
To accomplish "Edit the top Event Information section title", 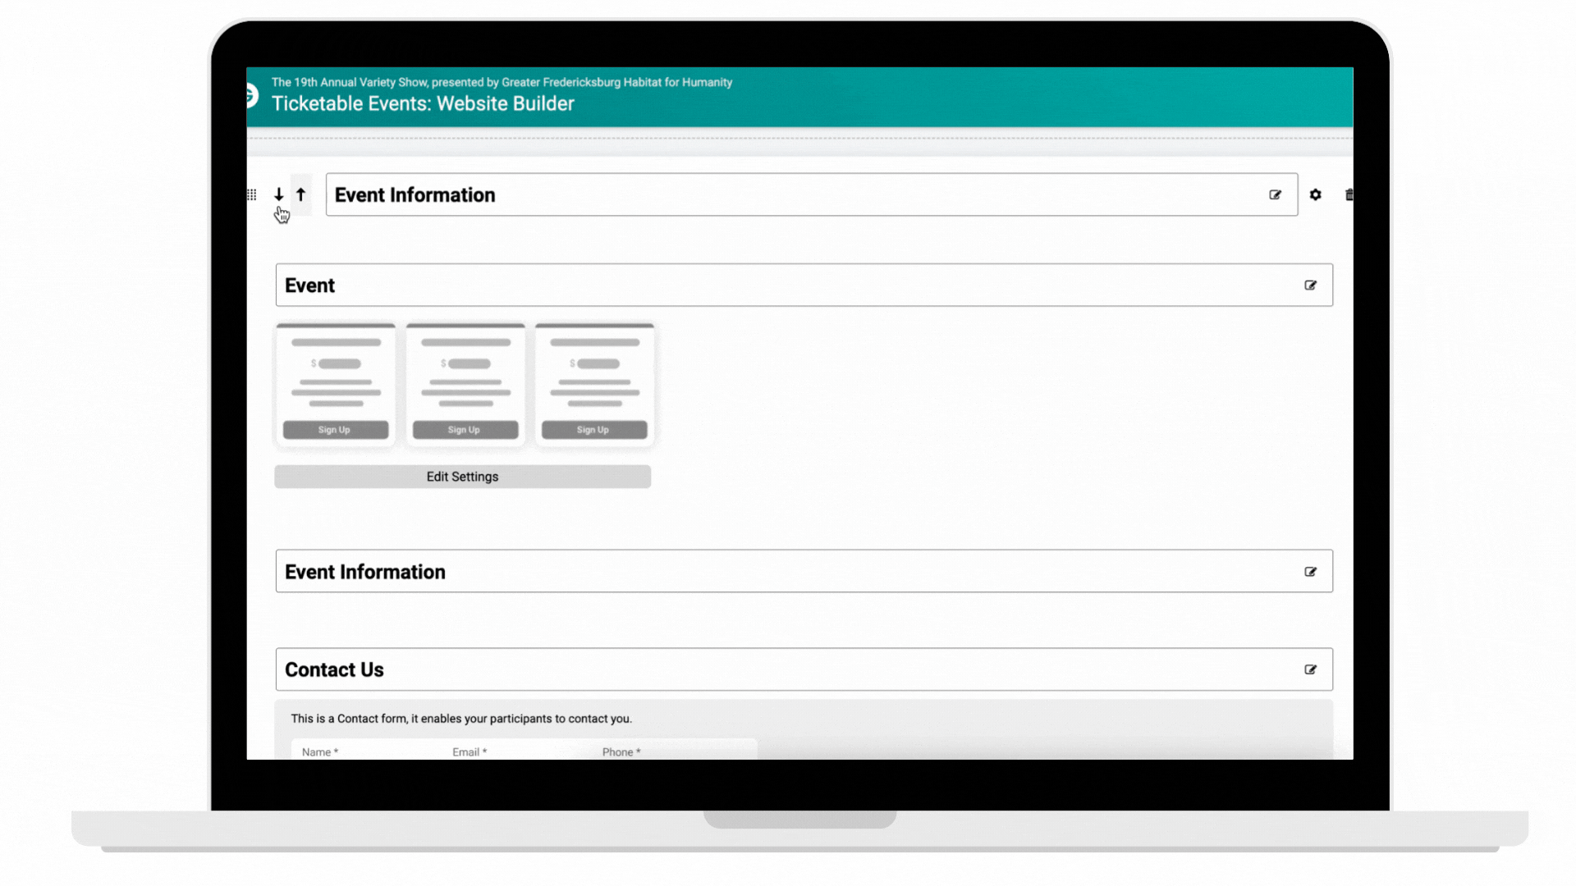I will (1275, 194).
